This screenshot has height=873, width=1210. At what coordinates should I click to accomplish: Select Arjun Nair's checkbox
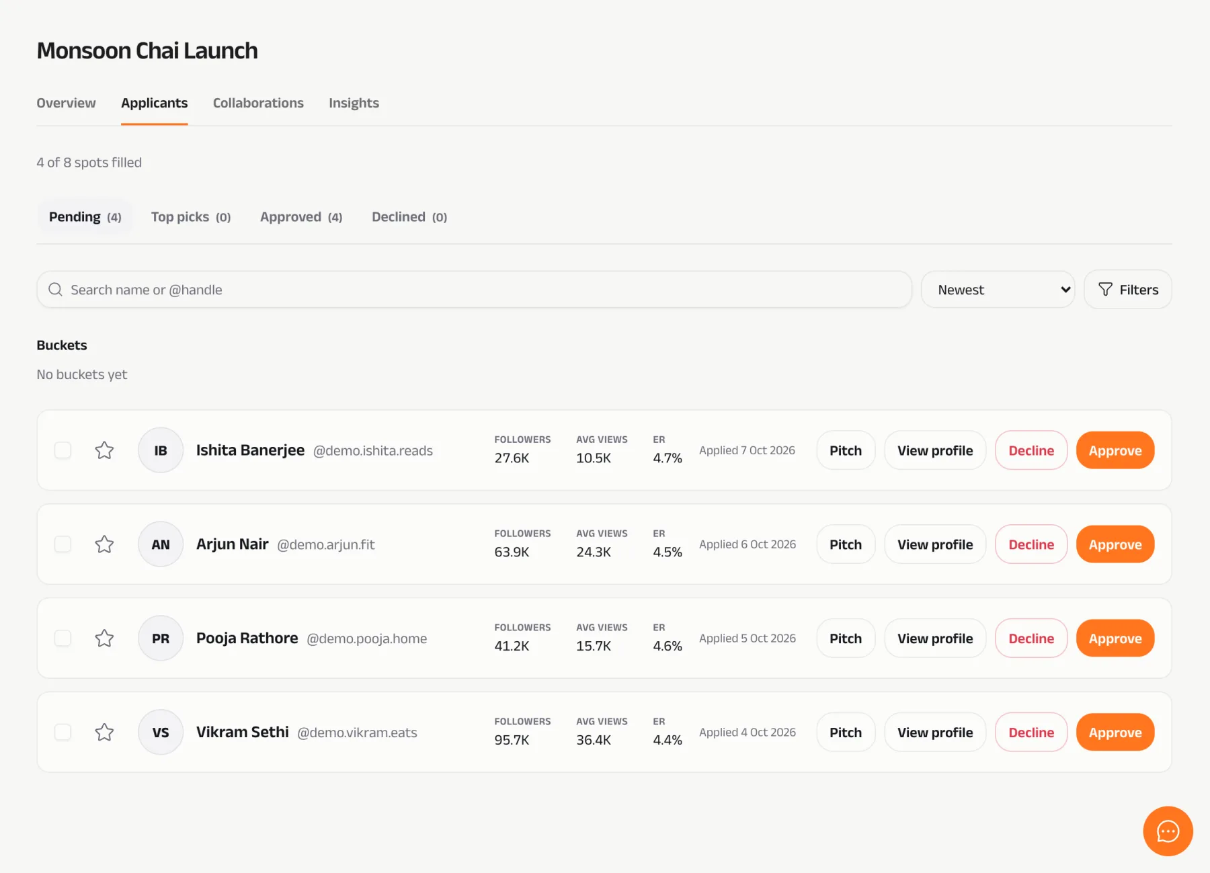[63, 544]
